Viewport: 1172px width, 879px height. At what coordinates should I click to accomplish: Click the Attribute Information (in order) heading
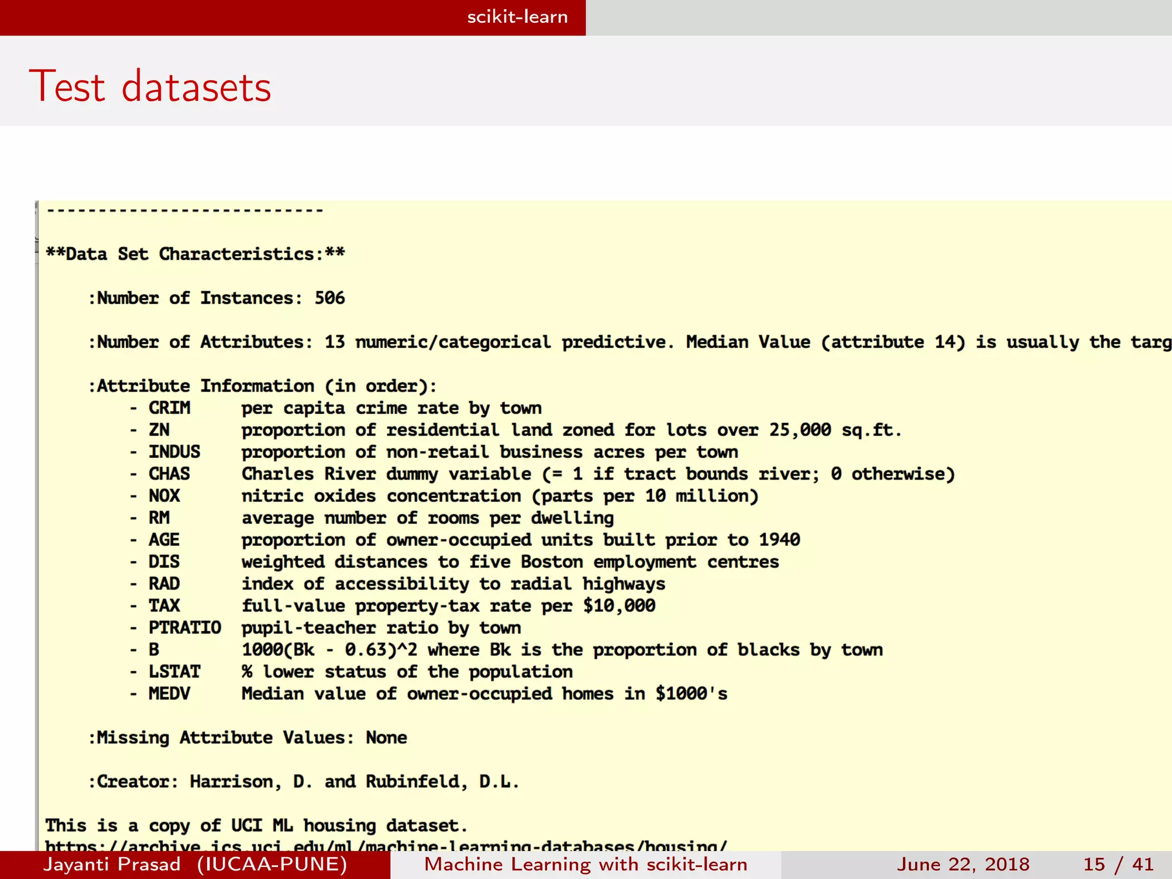[263, 386]
